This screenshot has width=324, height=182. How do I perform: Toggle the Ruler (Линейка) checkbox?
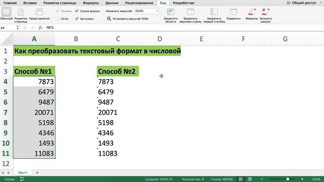tap(58, 11)
